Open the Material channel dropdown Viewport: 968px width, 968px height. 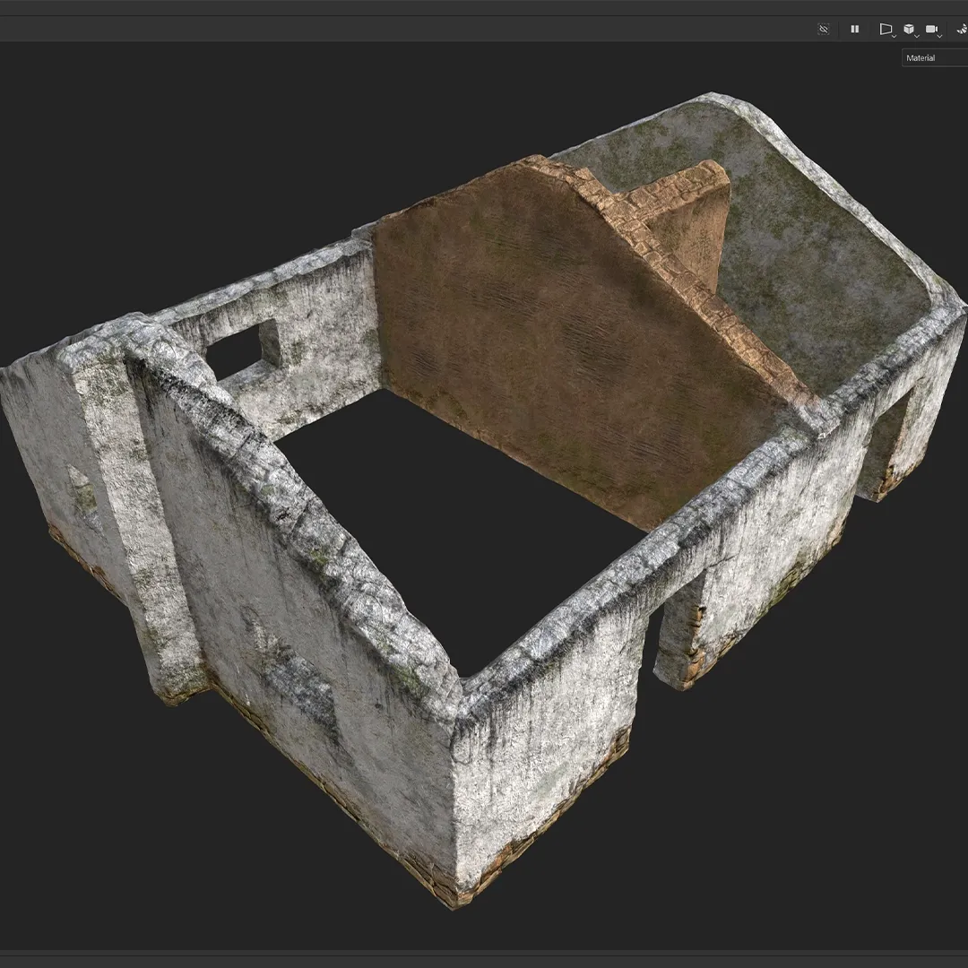click(x=935, y=58)
